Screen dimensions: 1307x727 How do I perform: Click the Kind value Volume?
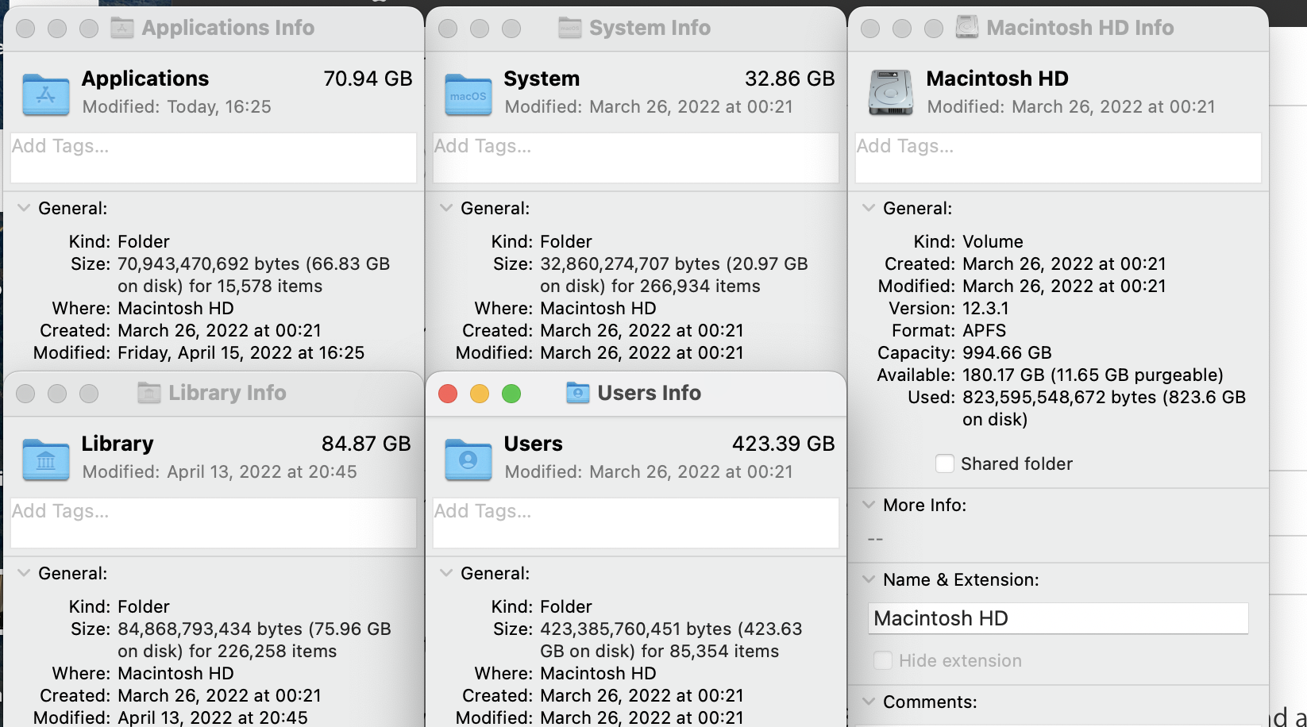993,241
